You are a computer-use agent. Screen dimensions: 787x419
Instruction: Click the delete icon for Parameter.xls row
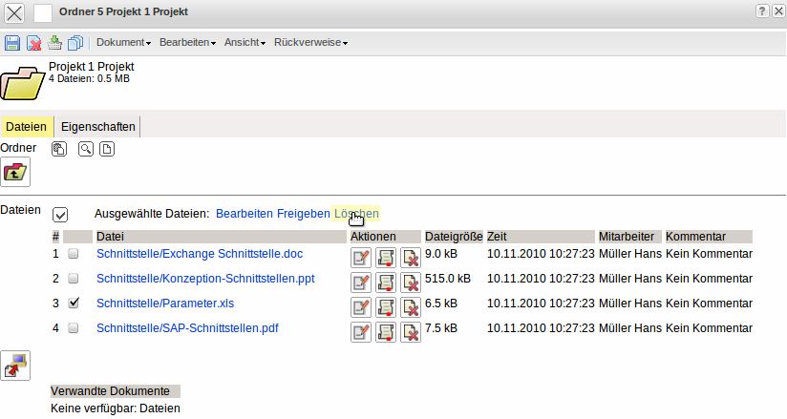point(411,305)
